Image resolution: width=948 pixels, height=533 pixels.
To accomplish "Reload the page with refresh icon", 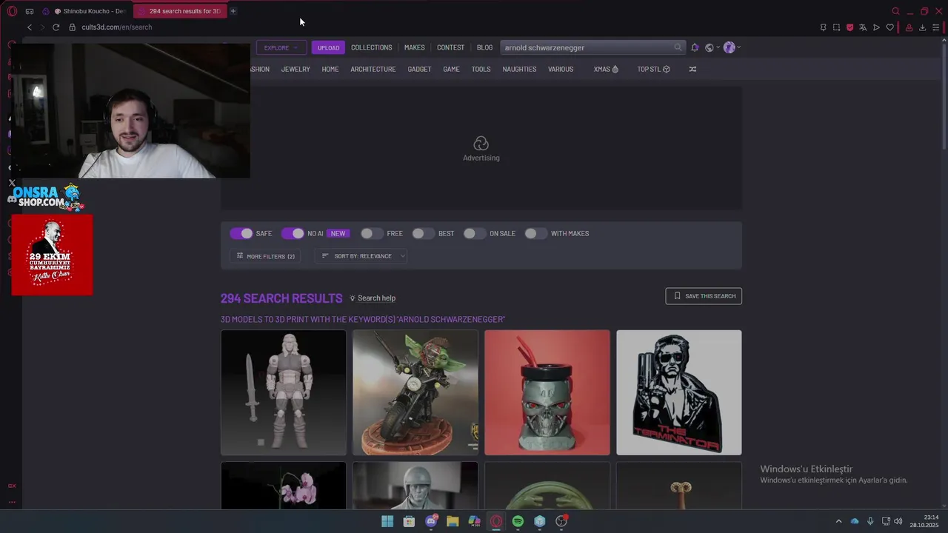I will click(x=56, y=27).
